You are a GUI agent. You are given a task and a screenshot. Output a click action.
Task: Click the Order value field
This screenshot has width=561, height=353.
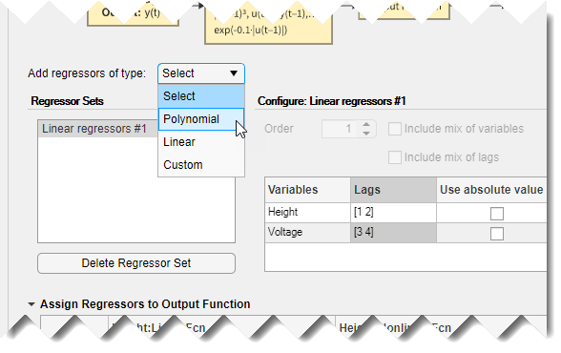pos(340,129)
